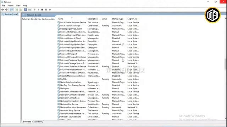
Task: Select Microsoft (R) Diagnostics H... service
Action: (x=73, y=32)
